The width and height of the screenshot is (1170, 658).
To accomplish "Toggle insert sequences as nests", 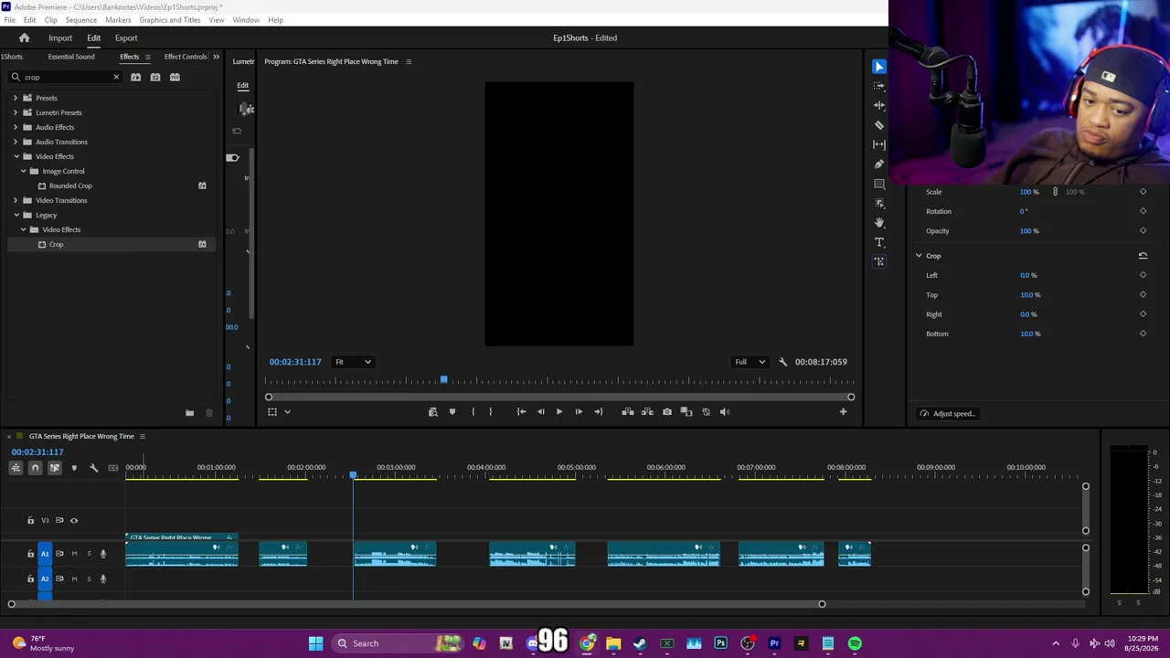I will click(16, 468).
